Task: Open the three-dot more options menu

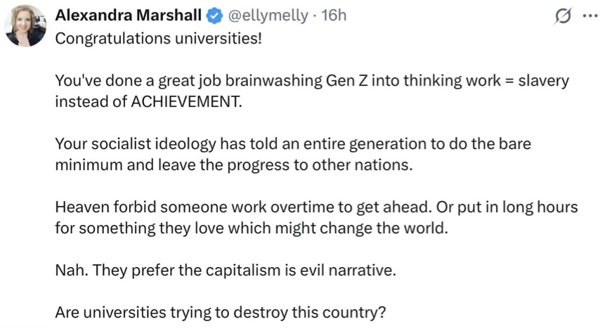Action: point(589,15)
